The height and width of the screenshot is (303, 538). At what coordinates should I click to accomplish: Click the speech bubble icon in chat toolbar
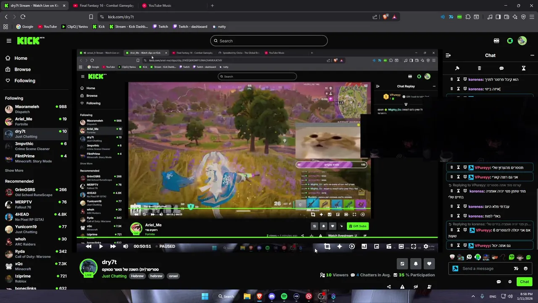[501, 68]
